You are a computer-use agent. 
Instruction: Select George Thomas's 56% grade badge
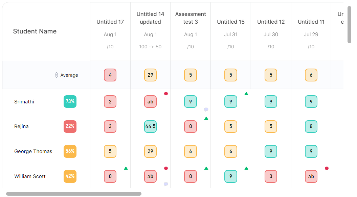(x=70, y=151)
